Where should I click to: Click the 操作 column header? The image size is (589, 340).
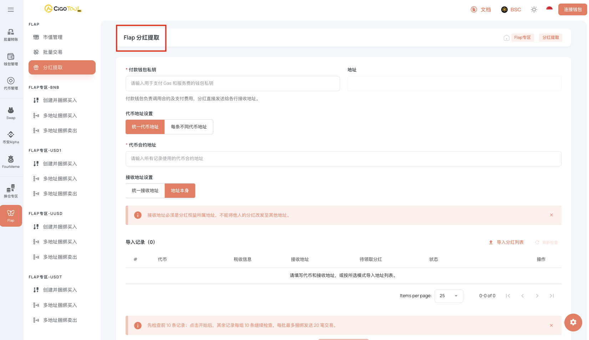point(541,259)
